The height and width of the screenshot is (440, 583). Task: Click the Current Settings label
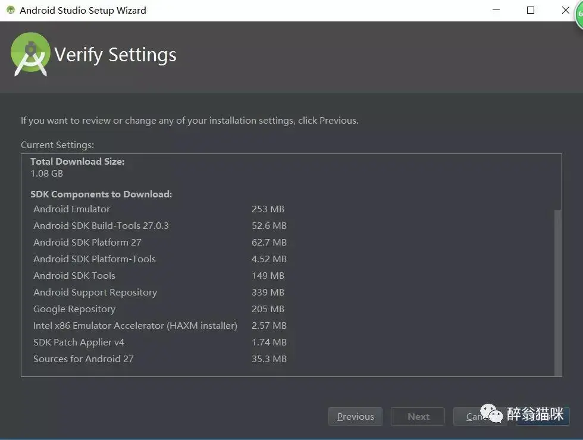[57, 145]
